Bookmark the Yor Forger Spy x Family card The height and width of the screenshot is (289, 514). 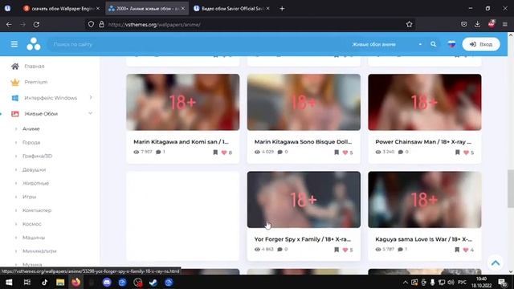coord(337,250)
